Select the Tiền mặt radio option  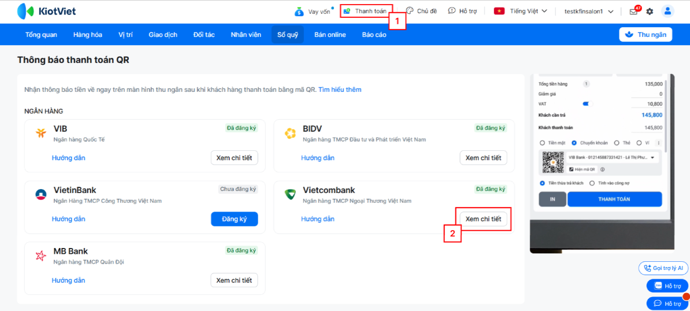click(x=542, y=143)
